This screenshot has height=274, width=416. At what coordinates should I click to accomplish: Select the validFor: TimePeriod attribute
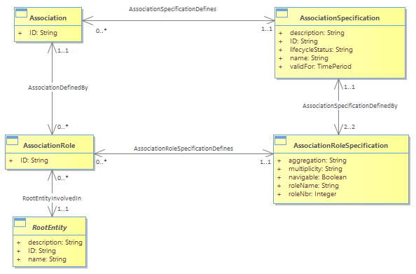click(321, 67)
